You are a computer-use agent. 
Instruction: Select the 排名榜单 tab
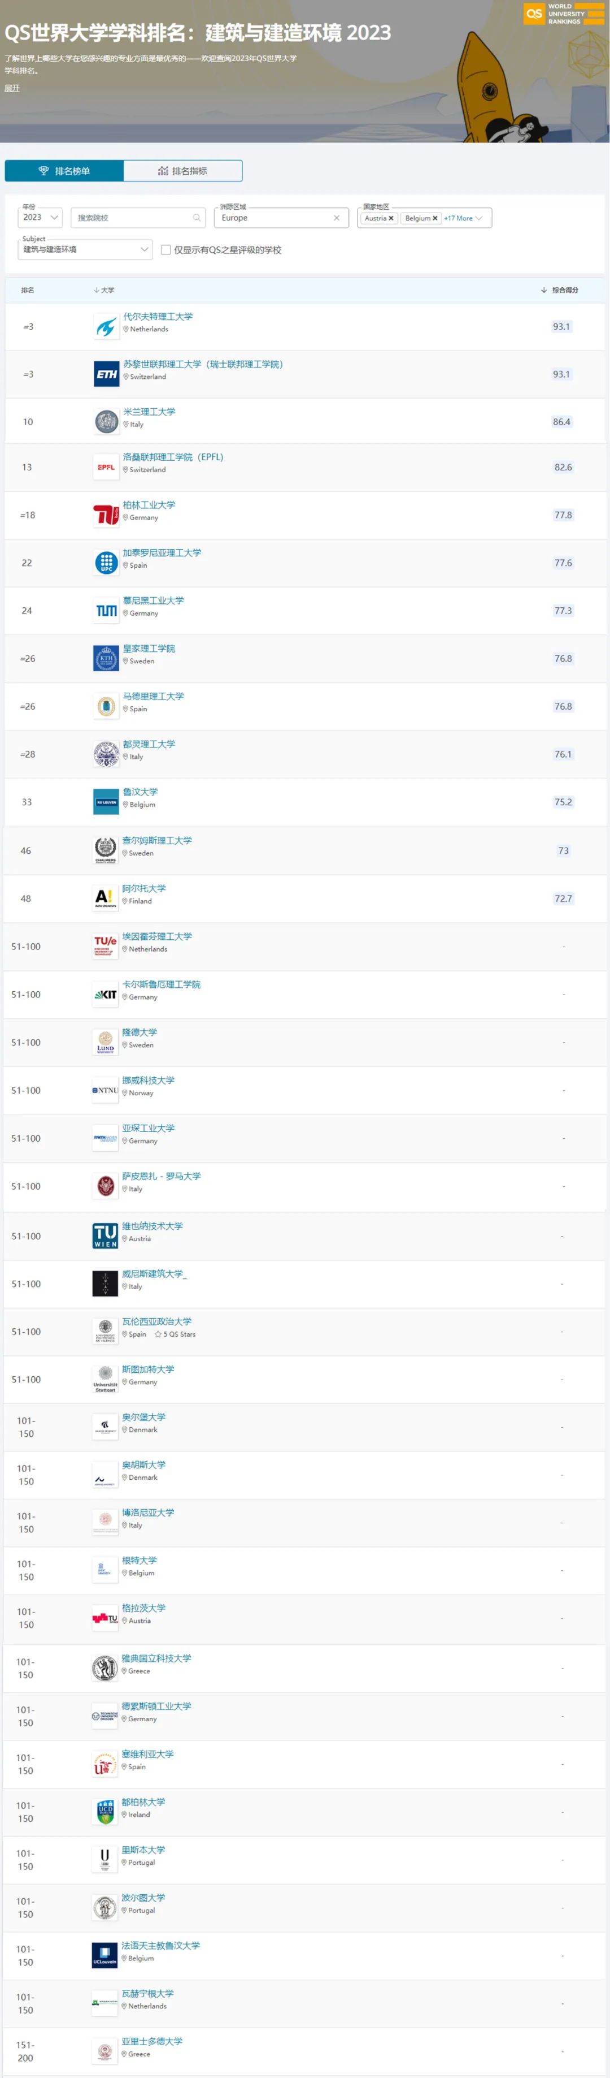(x=64, y=171)
